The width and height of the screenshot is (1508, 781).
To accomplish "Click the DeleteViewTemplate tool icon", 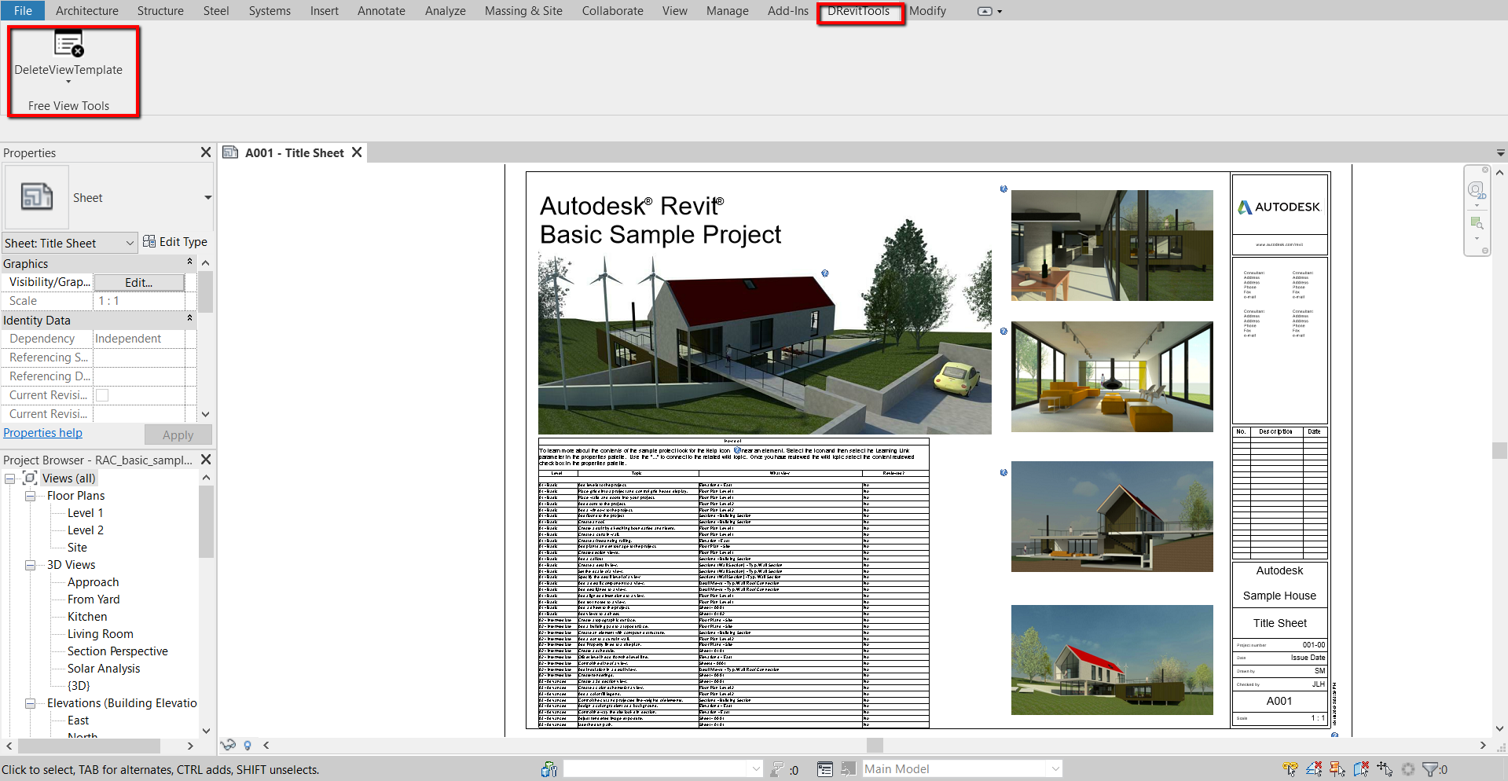I will (68, 44).
